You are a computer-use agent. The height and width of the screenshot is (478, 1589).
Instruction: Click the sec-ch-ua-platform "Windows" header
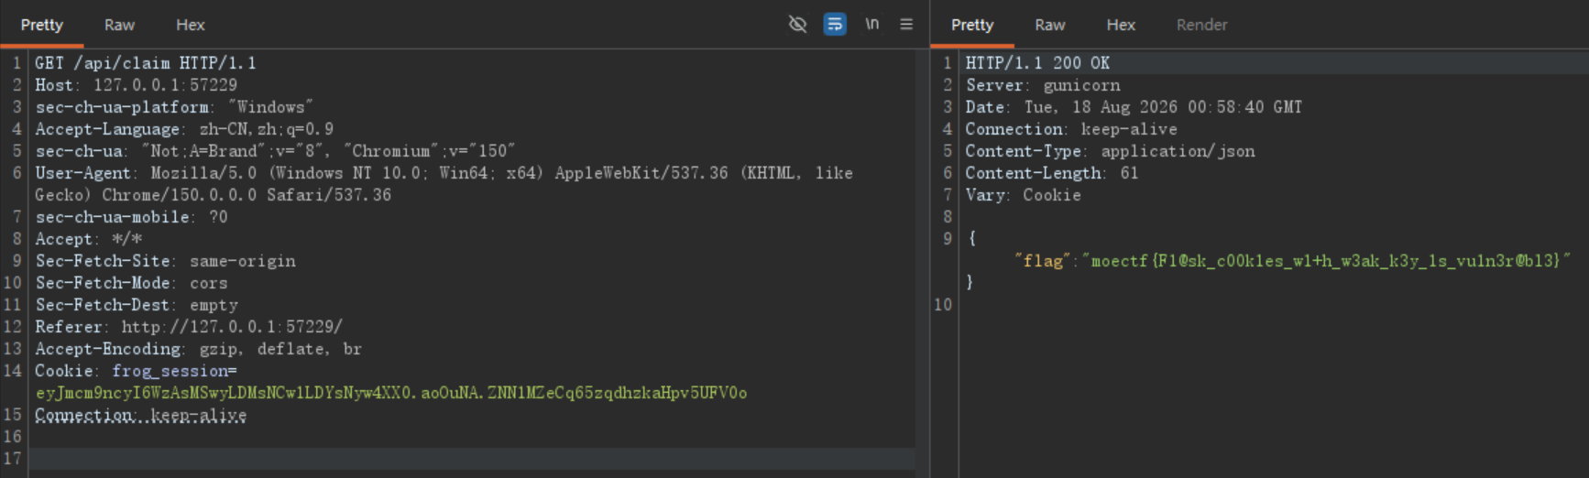click(x=174, y=107)
